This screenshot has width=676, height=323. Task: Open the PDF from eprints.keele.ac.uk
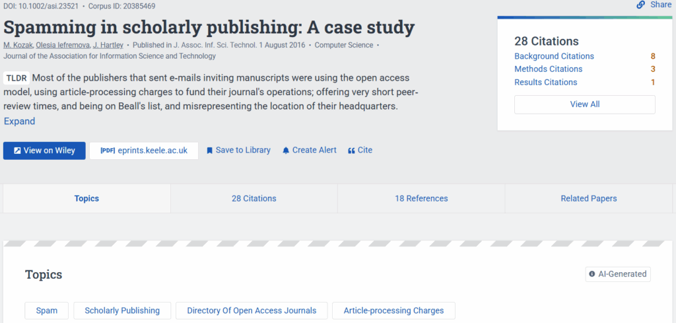(144, 151)
